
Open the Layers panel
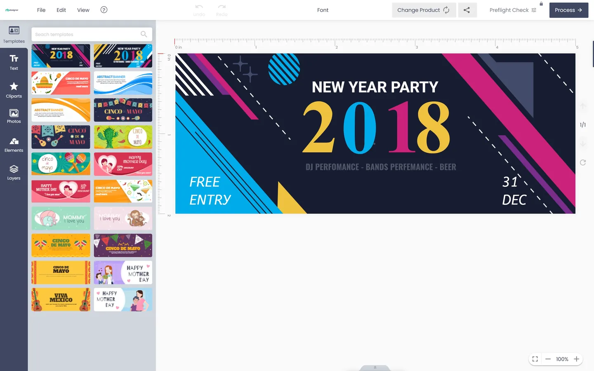point(14,172)
